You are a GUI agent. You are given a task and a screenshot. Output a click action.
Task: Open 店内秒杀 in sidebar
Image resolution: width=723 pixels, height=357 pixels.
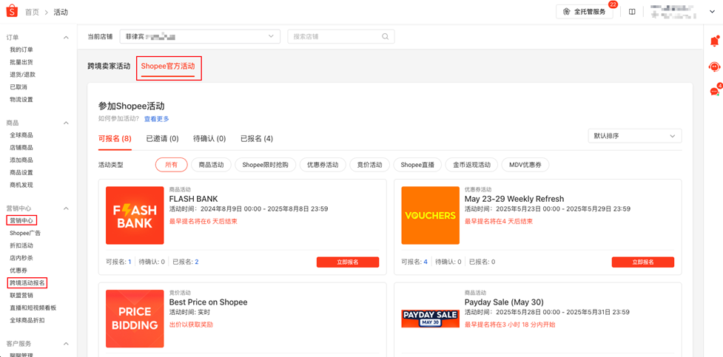(21, 258)
